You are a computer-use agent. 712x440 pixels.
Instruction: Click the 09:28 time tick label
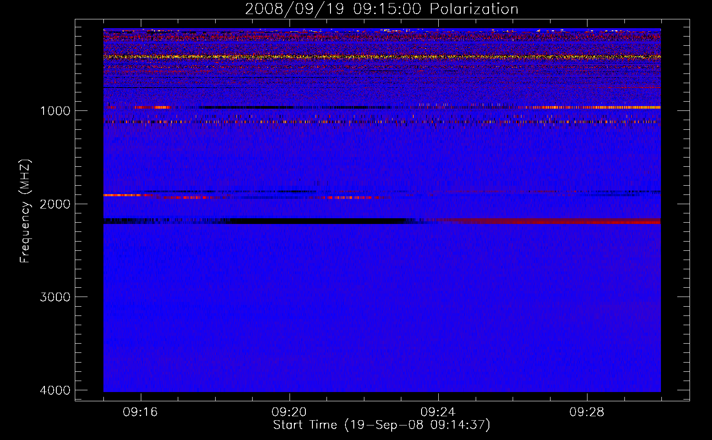pyautogui.click(x=587, y=412)
